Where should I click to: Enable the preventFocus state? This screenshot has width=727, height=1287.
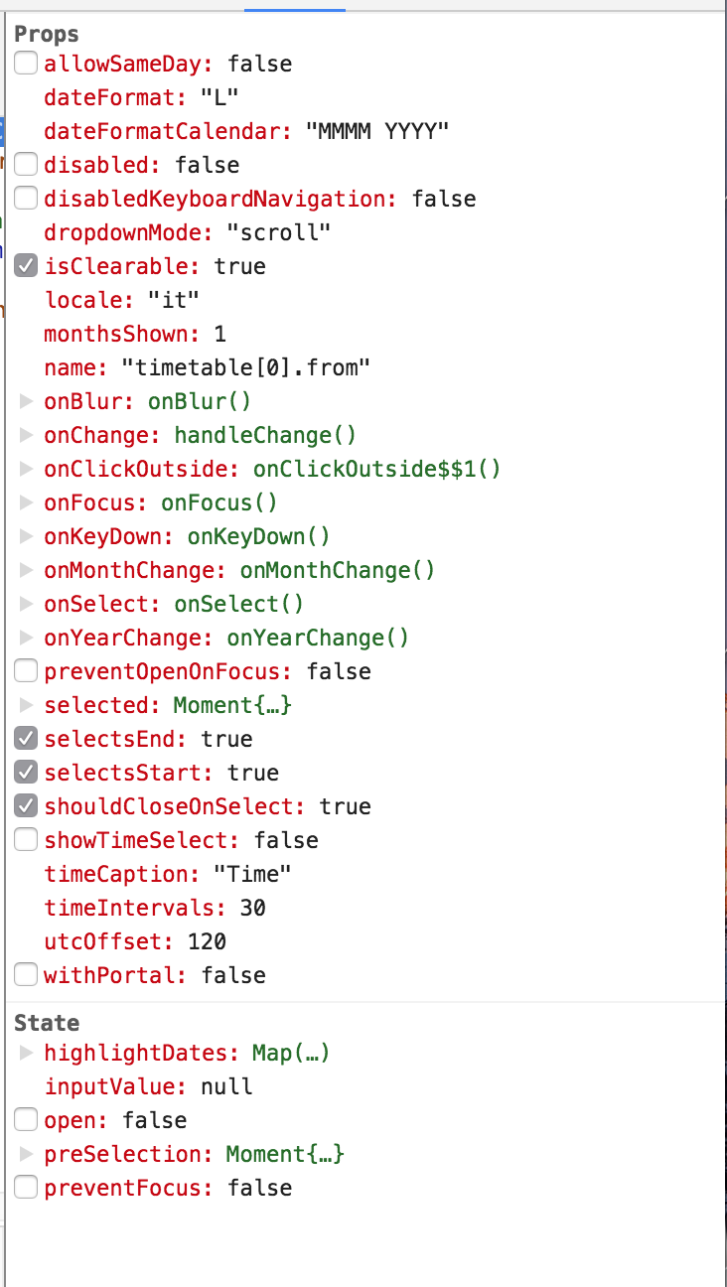[25, 1186]
